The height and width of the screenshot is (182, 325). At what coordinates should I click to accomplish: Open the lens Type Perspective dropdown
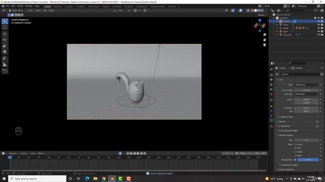[x=307, y=85]
